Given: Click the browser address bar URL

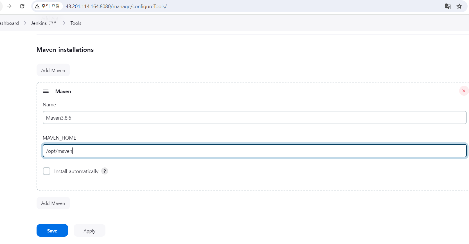Looking at the screenshot, I should click(116, 6).
